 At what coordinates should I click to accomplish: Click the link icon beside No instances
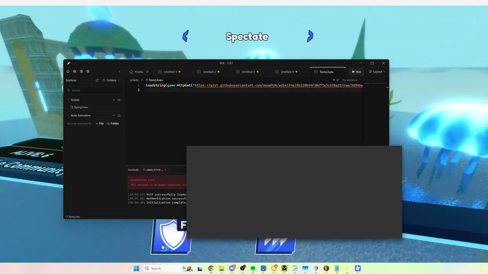click(x=338, y=80)
